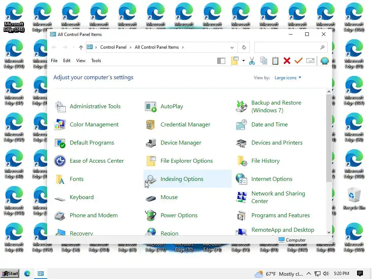Open the notification center icon
Screen dimensions: 372x279
pos(360,274)
